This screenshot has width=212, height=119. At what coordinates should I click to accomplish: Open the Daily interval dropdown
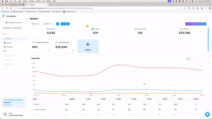tap(195, 59)
